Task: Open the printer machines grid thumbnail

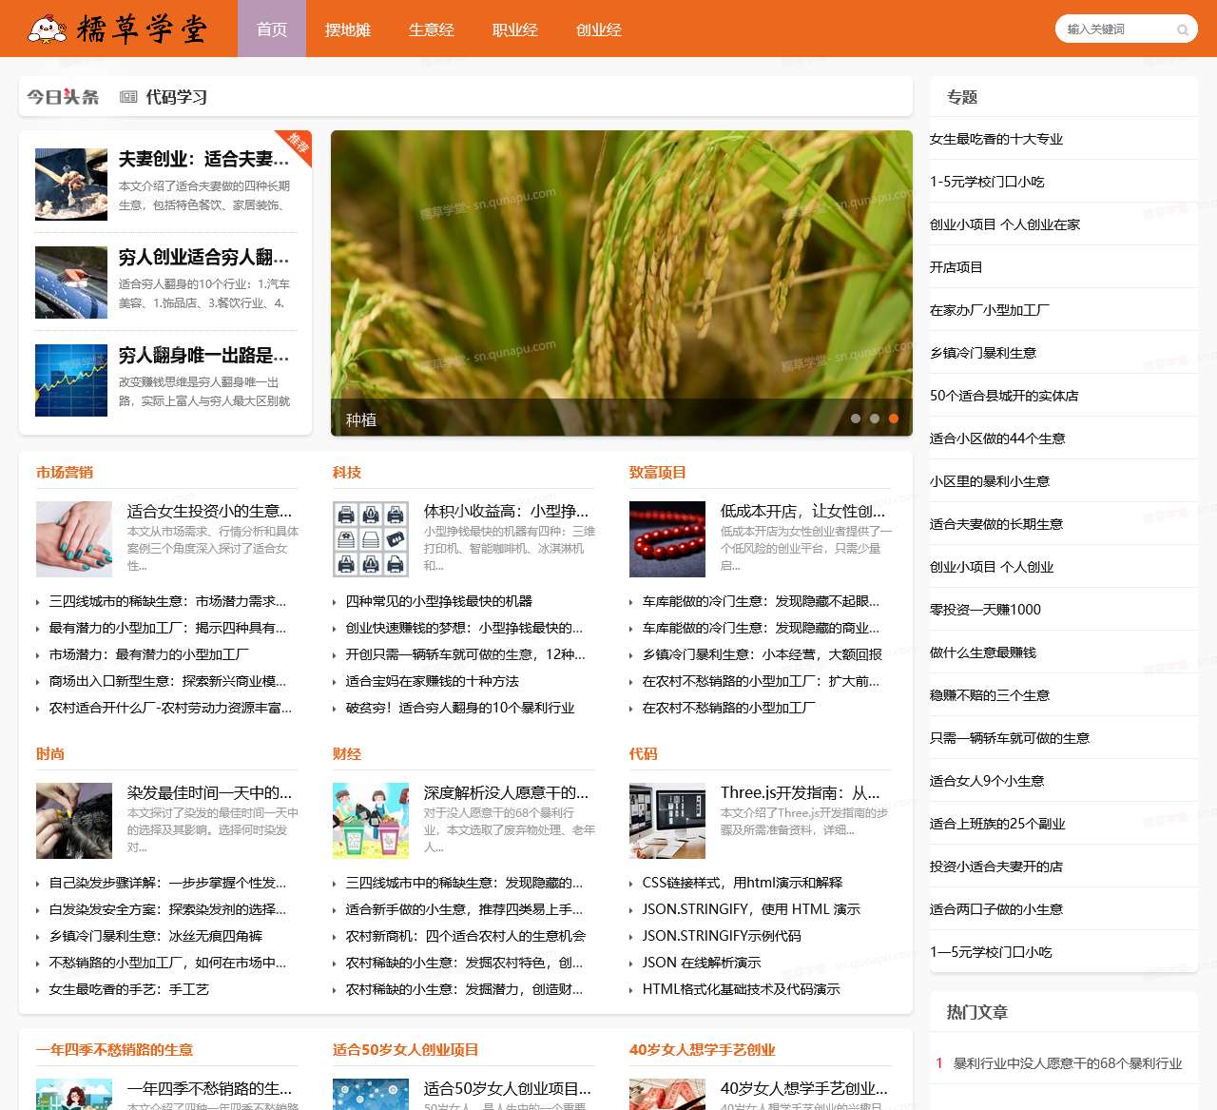Action: click(371, 539)
